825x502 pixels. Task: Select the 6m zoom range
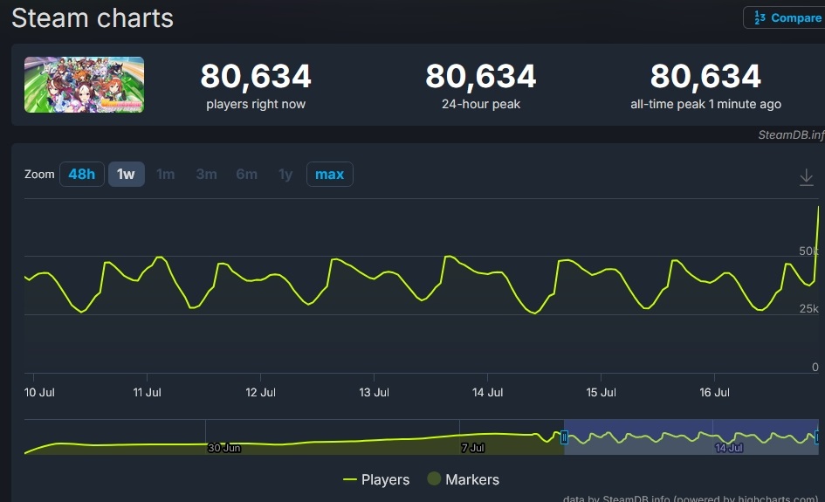247,175
